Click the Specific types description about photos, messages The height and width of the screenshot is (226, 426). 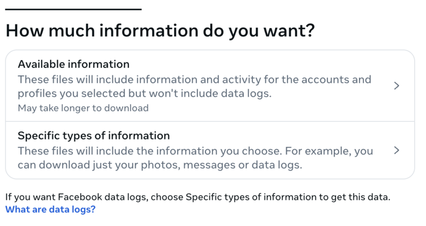(160, 164)
